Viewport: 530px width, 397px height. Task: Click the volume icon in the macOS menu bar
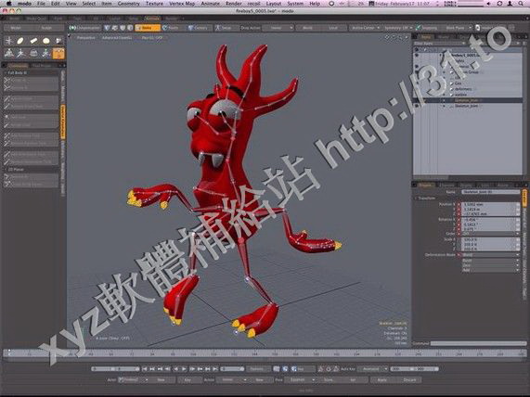pos(488,4)
